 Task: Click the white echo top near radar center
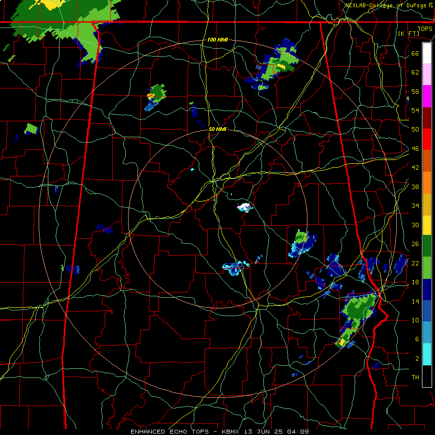[245, 206]
